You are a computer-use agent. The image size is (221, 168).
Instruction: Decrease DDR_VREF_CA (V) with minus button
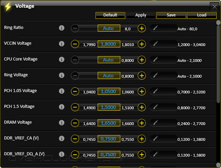click(75, 139)
